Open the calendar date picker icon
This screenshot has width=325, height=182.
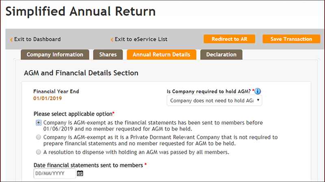(80, 173)
